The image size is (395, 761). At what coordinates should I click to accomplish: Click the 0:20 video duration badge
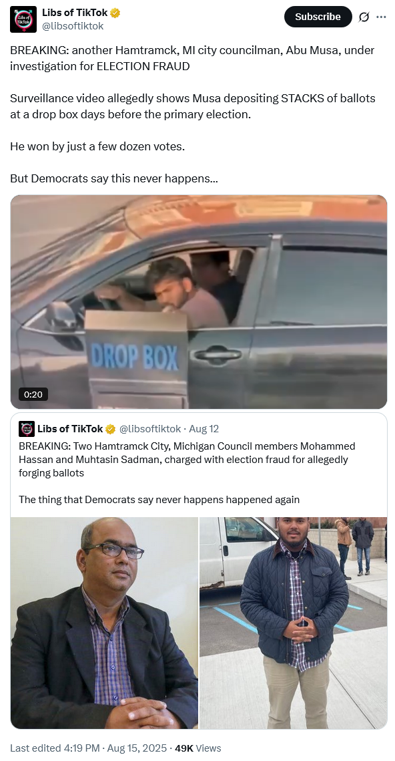33,394
